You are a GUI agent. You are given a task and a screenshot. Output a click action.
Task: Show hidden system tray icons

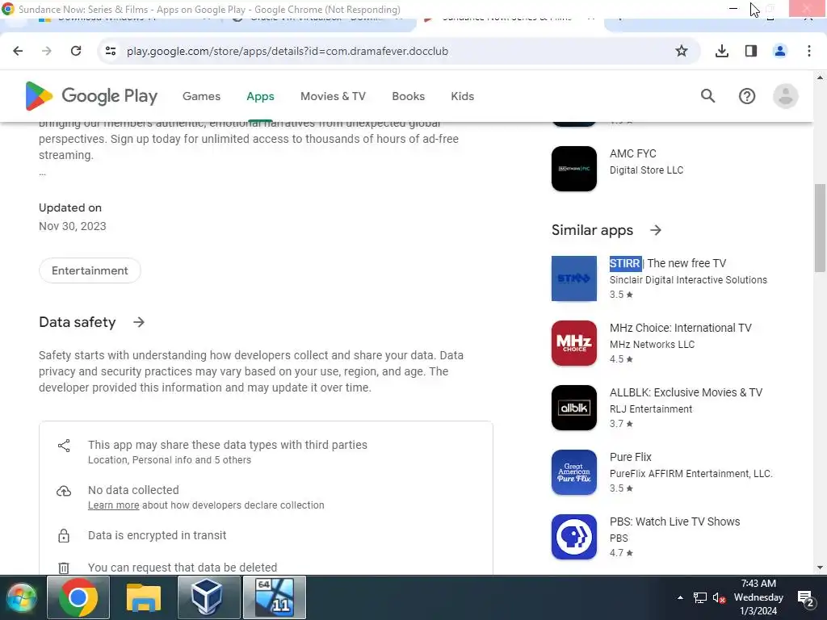[x=680, y=597]
